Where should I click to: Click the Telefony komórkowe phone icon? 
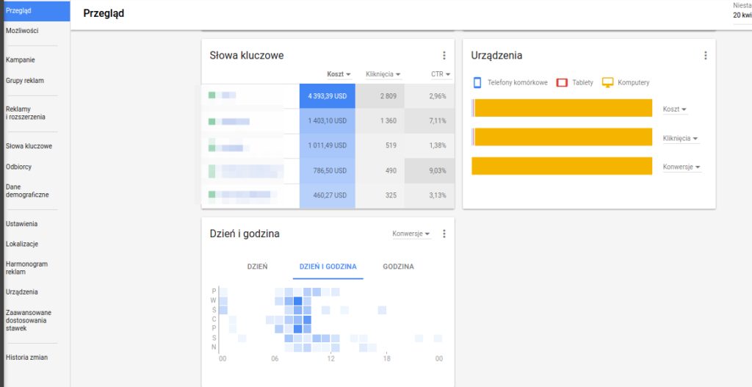point(477,82)
